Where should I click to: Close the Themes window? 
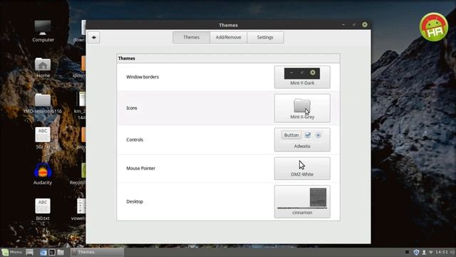pos(365,25)
